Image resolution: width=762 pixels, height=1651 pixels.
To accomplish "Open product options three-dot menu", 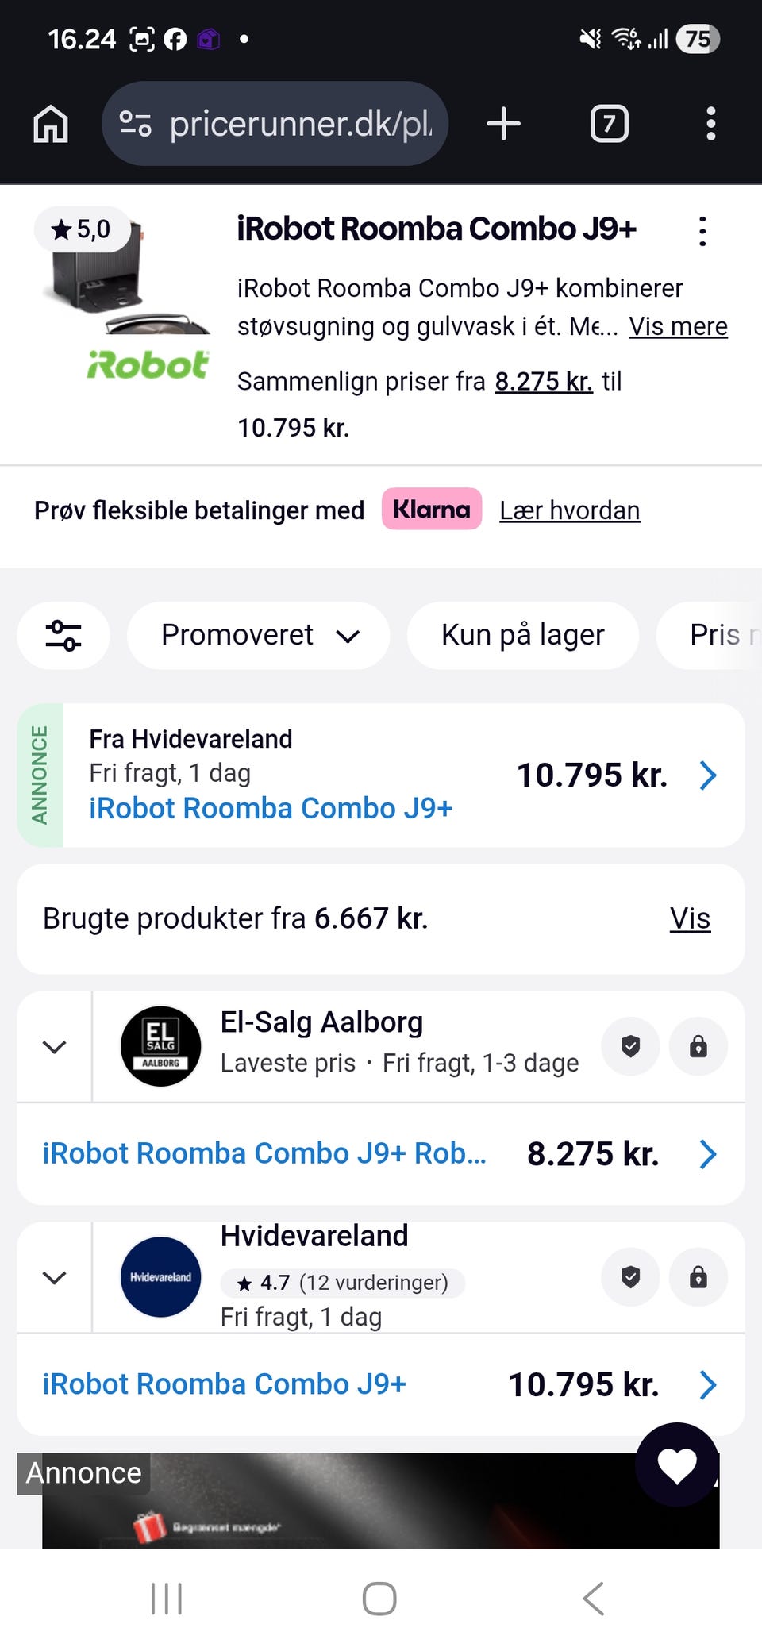I will (x=702, y=232).
